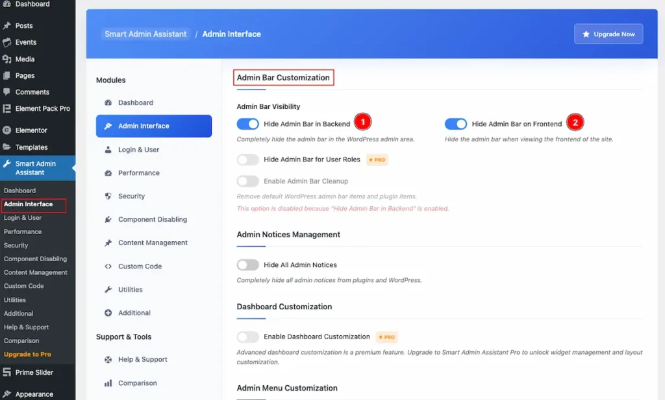This screenshot has height=400, width=665.
Task: Click Utilities in the WordPress submenu
Action: coord(15,300)
